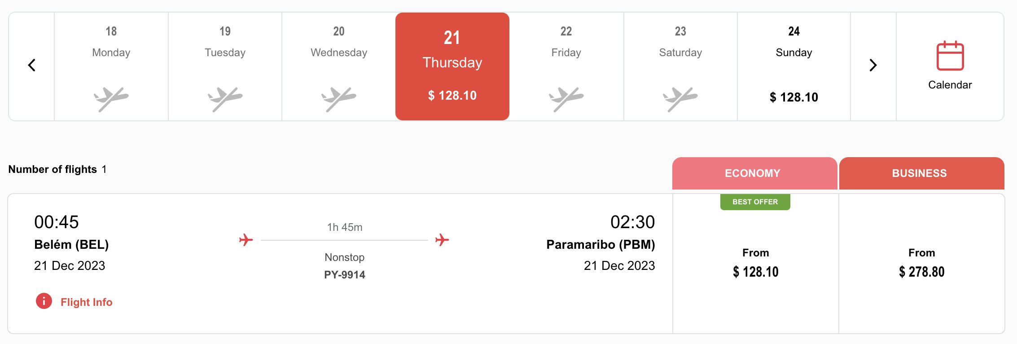Click the arrival plane icon near Paramaribo
The image size is (1017, 344).
pyautogui.click(x=442, y=240)
